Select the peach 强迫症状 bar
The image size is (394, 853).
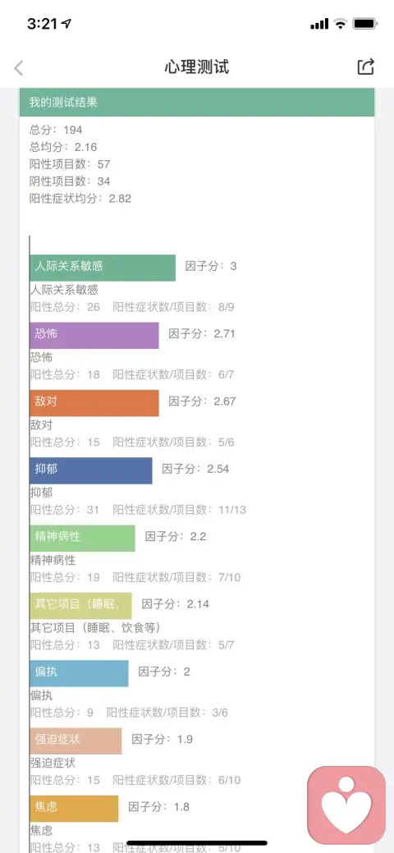(x=76, y=741)
